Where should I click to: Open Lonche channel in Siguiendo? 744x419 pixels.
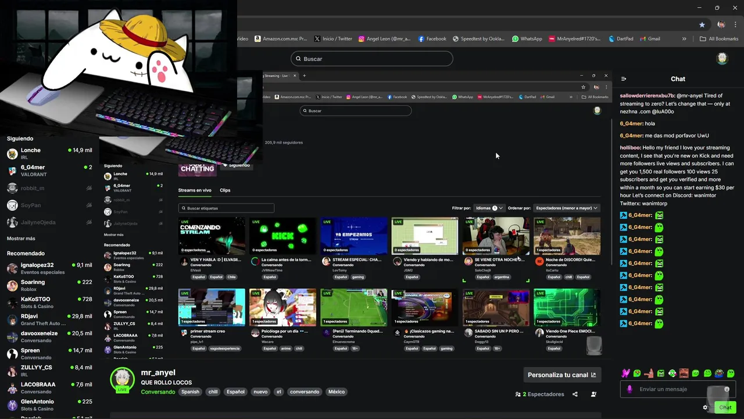coord(49,154)
